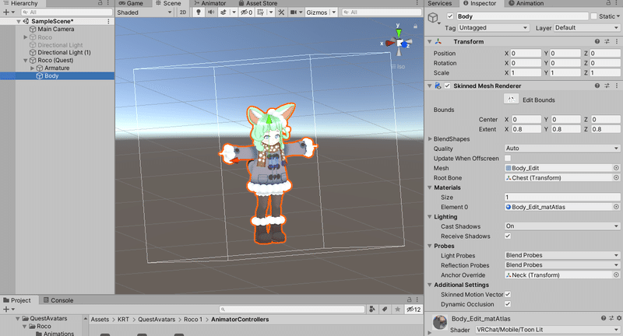The width and height of the screenshot is (623, 336).
Task: Toggle scene effects with the skybox icon
Action: [x=224, y=12]
